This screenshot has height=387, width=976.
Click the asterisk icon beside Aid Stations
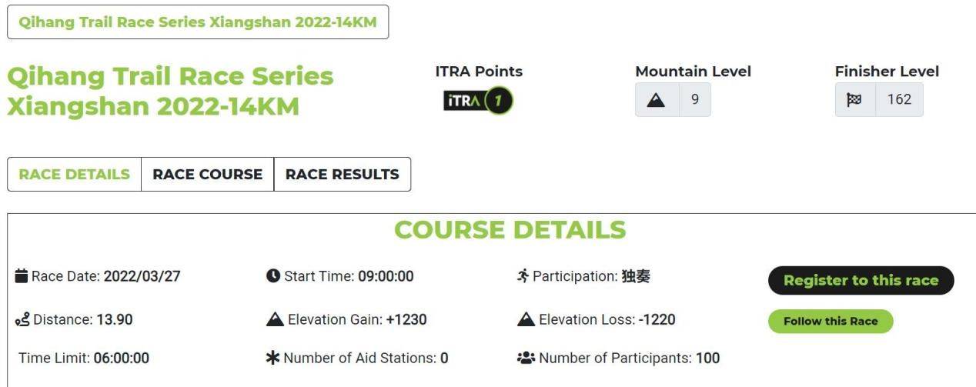pos(272,358)
